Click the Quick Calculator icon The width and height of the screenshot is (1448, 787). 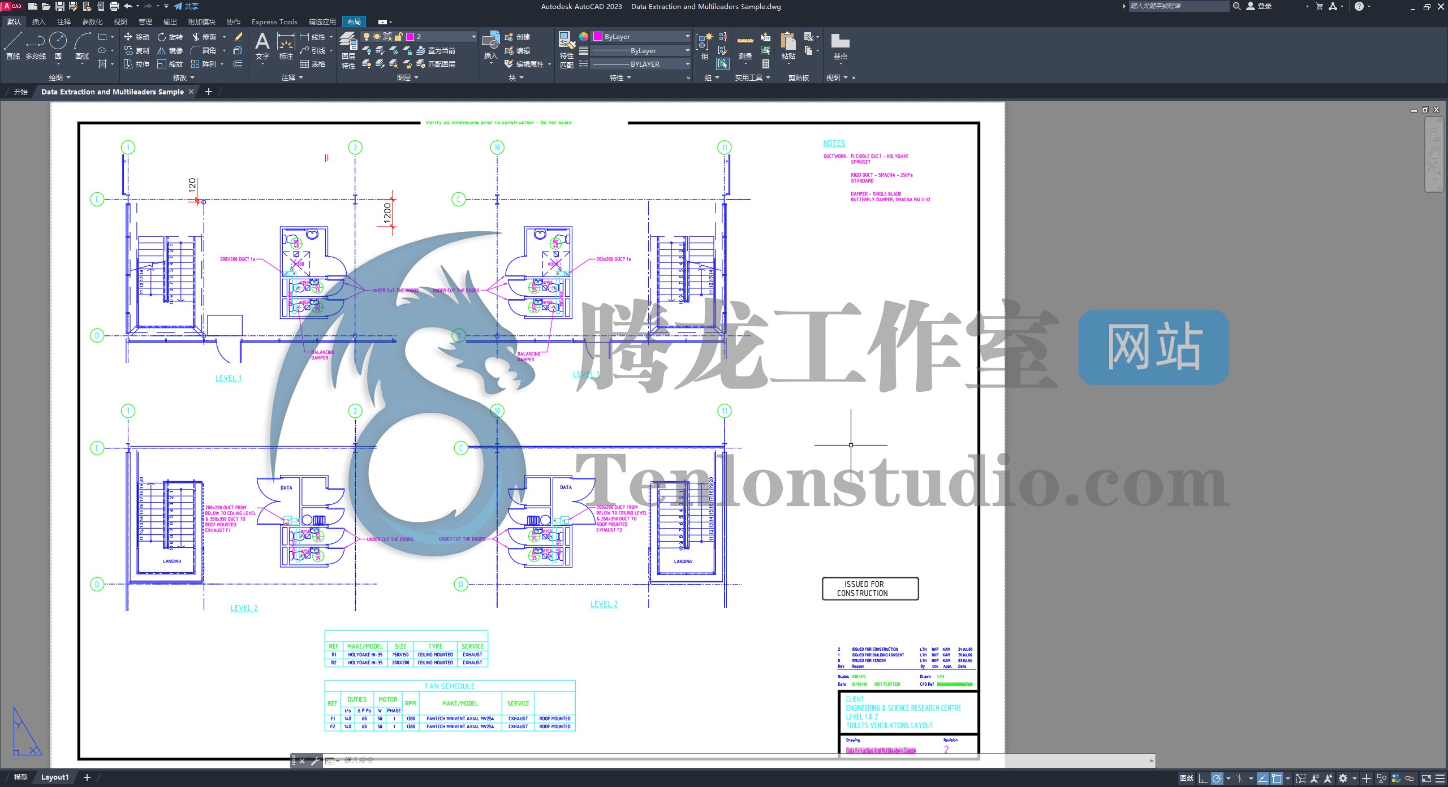[766, 64]
